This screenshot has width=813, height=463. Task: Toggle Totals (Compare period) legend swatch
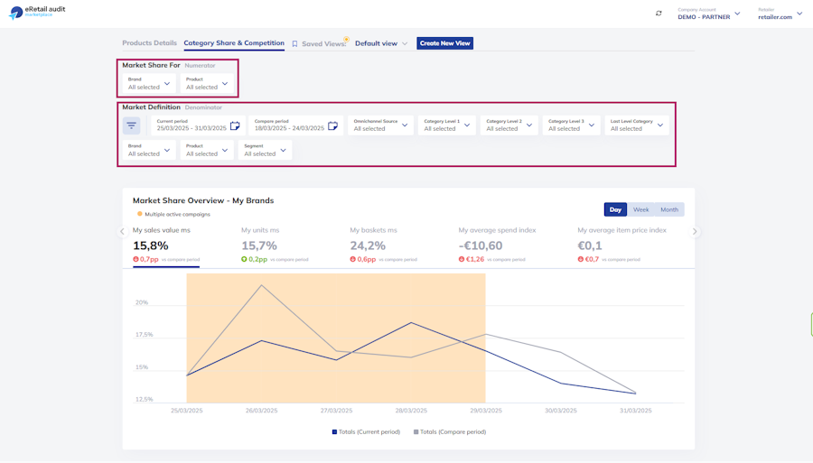point(416,432)
